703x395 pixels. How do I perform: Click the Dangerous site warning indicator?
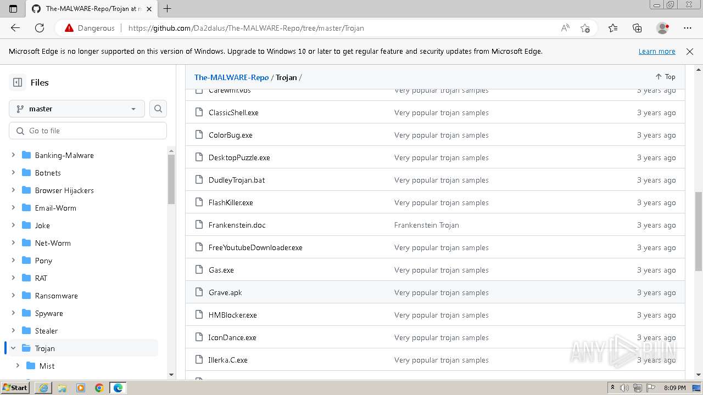90,28
